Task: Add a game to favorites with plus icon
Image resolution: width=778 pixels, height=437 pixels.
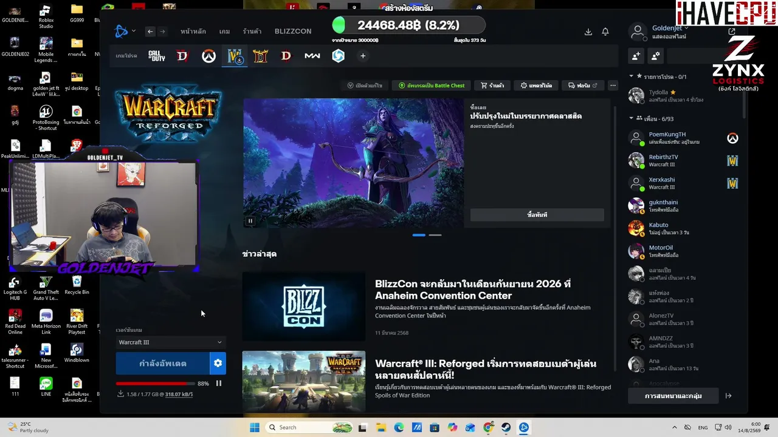Action: 363,56
